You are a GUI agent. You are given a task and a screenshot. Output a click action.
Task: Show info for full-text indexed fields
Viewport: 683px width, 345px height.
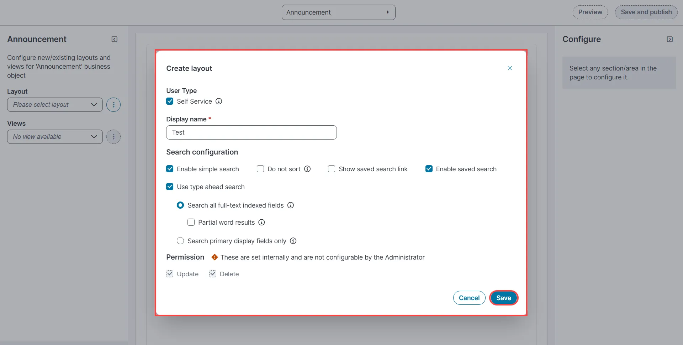point(291,205)
